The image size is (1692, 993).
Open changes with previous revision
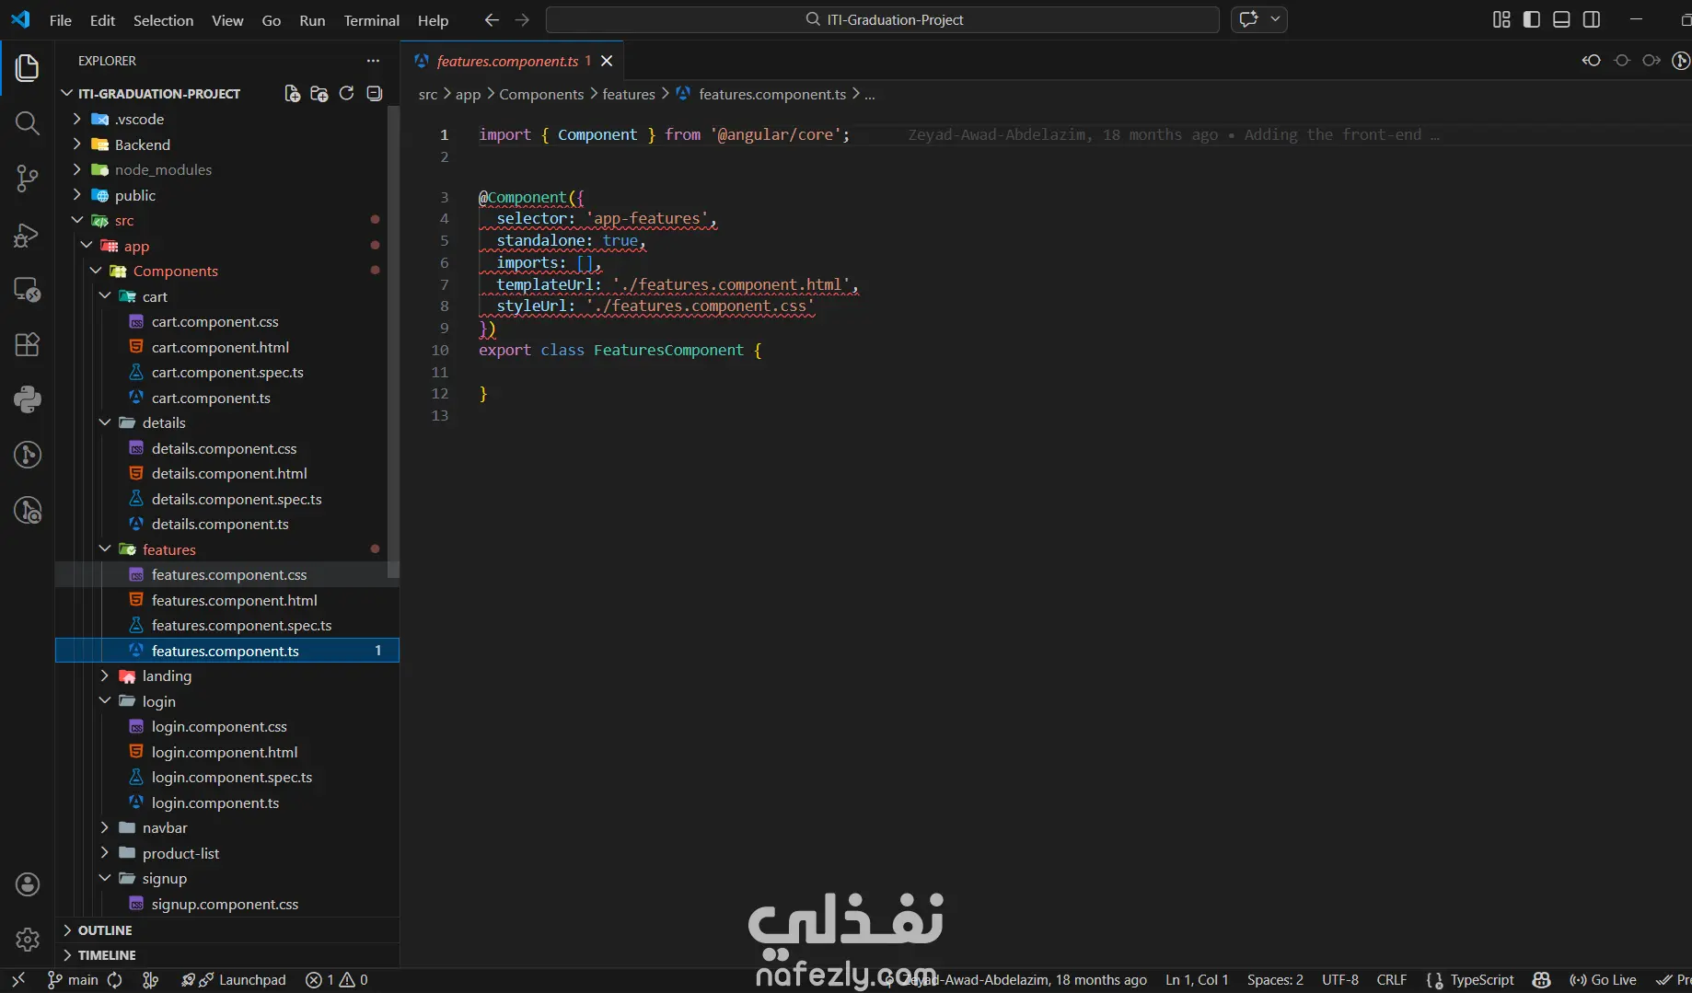(x=1592, y=61)
